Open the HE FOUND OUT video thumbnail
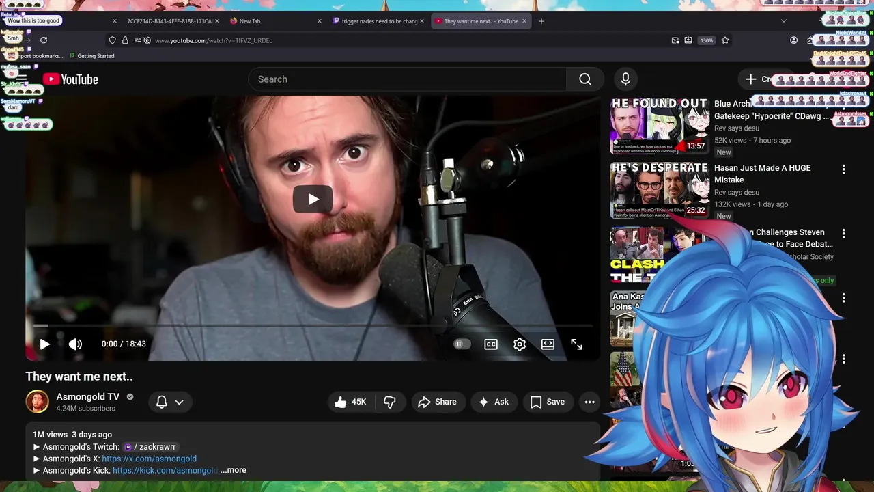 660,126
